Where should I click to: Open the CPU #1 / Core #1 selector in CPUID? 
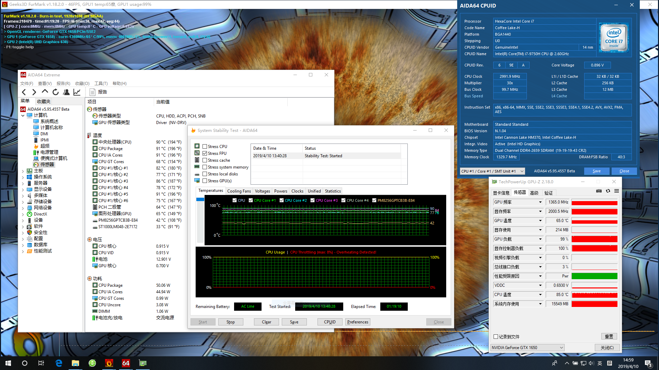tap(492, 171)
